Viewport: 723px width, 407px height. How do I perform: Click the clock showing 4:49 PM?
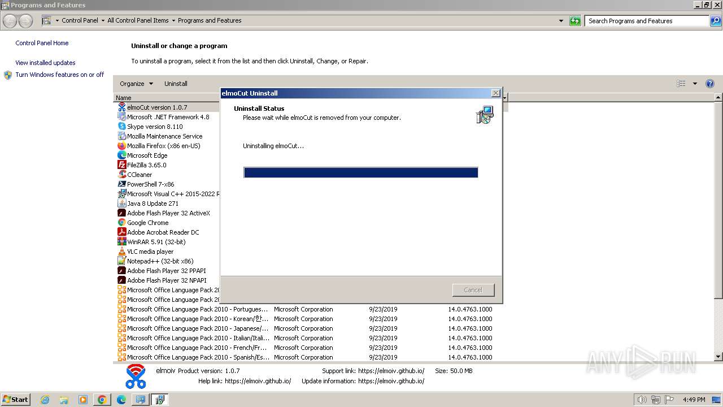(694, 400)
